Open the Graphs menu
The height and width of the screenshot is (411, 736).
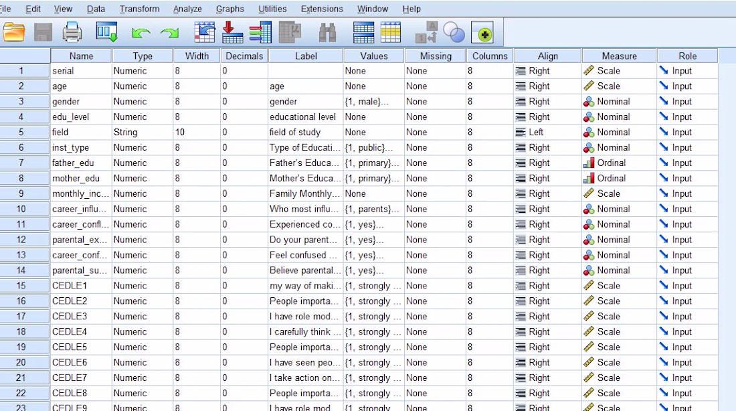pyautogui.click(x=230, y=9)
